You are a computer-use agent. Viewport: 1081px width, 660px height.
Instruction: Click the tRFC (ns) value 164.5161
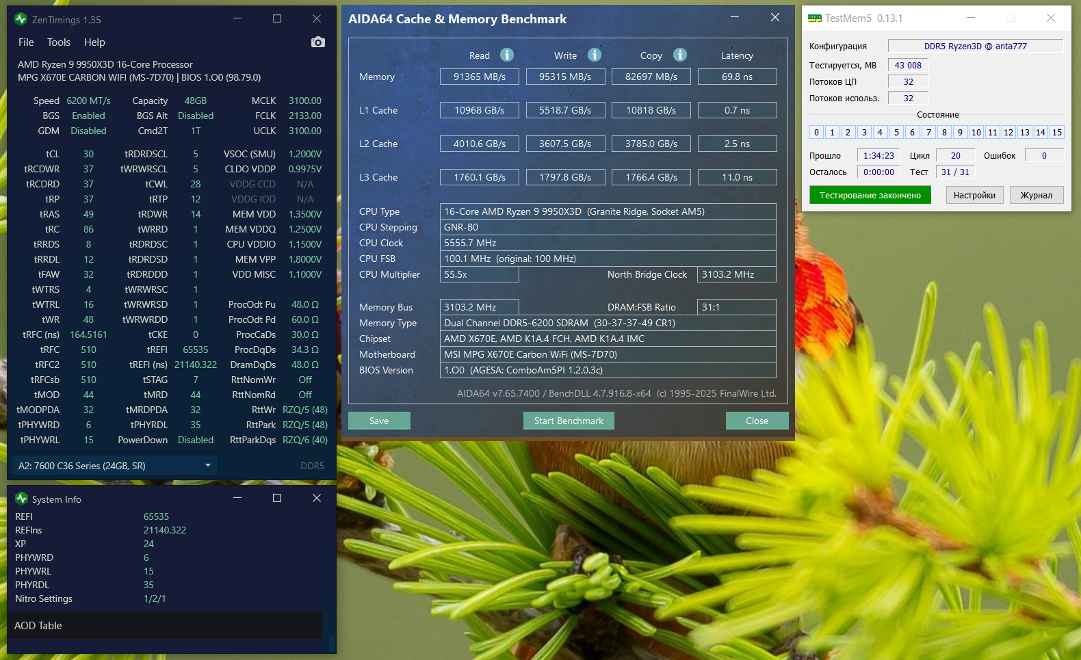[88, 334]
